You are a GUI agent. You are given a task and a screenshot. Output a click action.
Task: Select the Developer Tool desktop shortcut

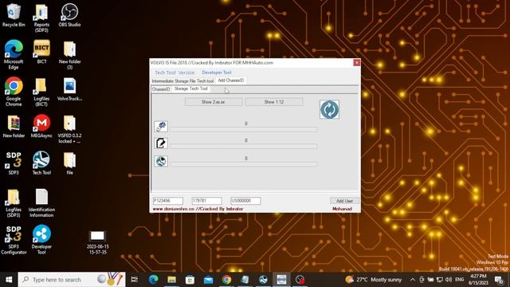pos(41,240)
